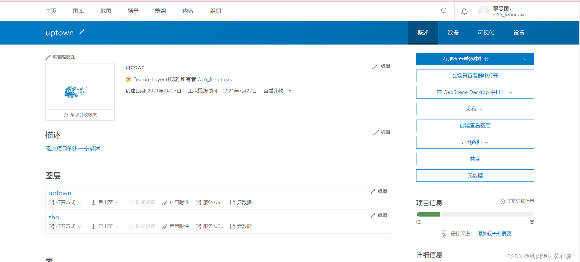Open the notifications bell
The height and width of the screenshot is (262, 580).
click(x=464, y=11)
